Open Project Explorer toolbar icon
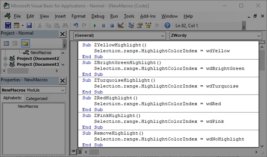The height and width of the screenshot is (157, 267). pos(131,26)
